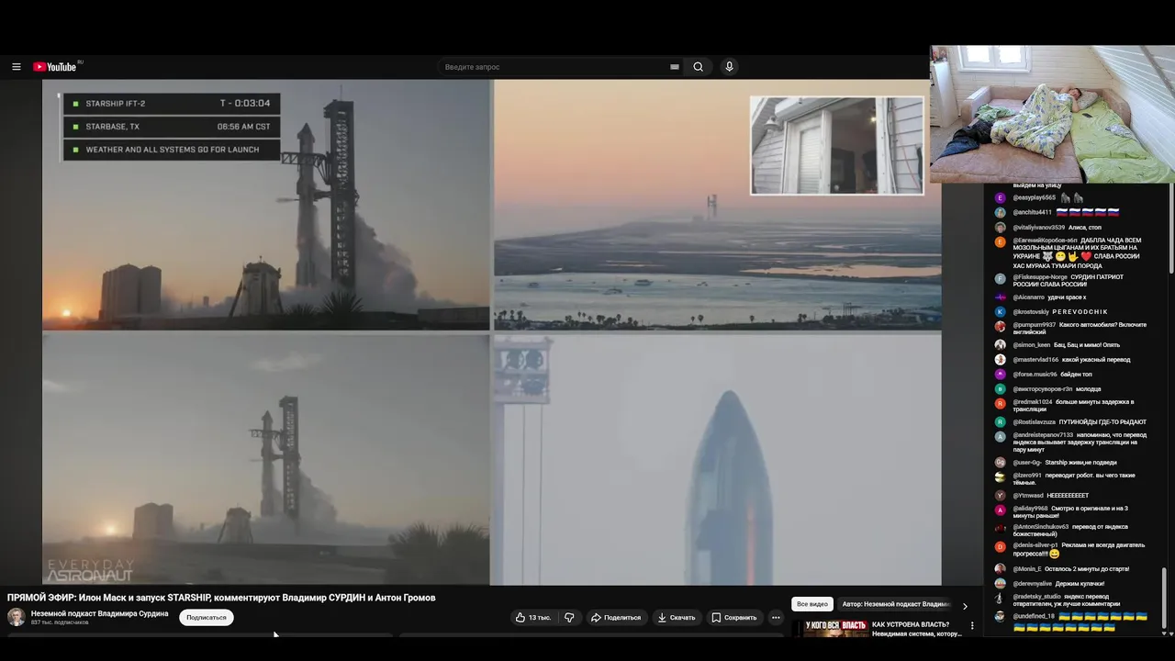
Task: Select the 'Все видео' chip
Action: [812, 604]
